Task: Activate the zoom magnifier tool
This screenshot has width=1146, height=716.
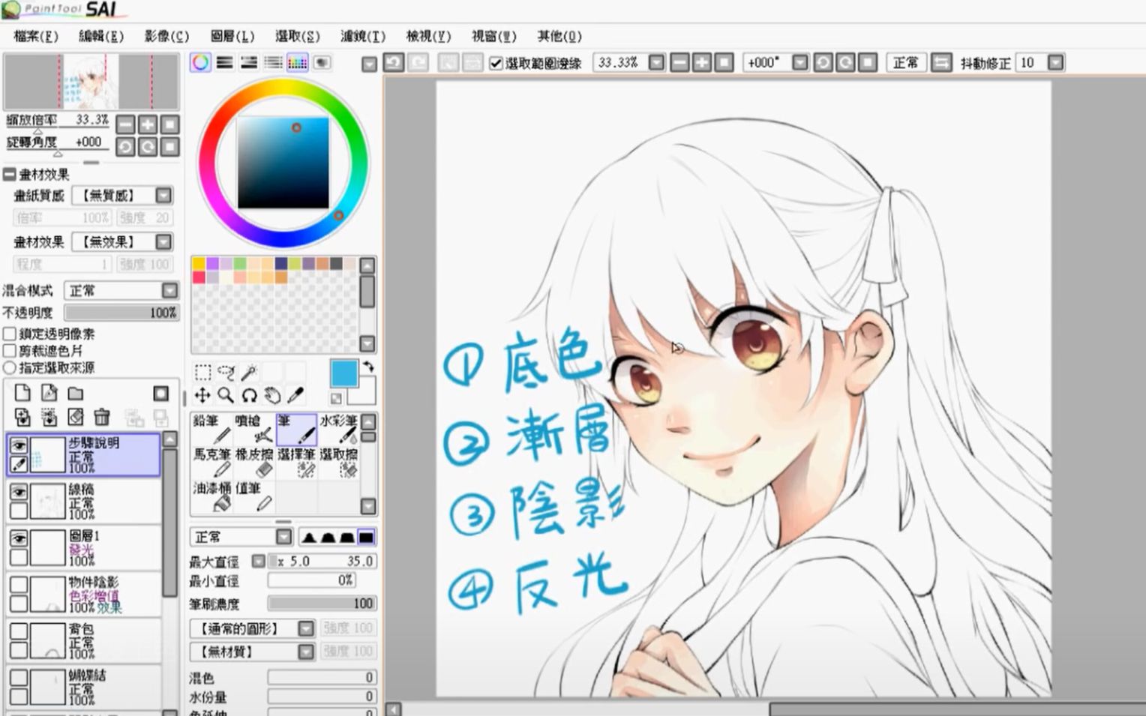Action: point(226,395)
